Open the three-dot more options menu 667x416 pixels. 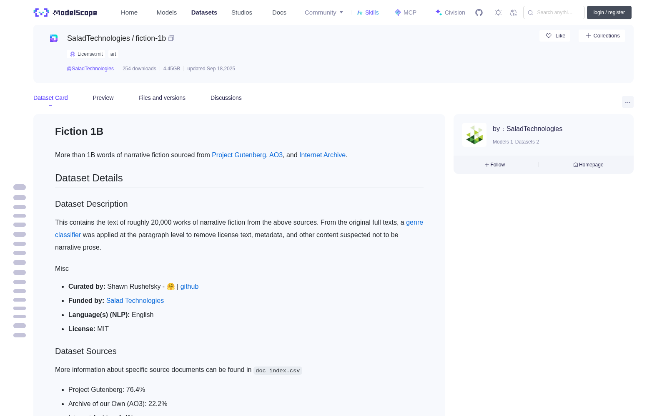(627, 102)
